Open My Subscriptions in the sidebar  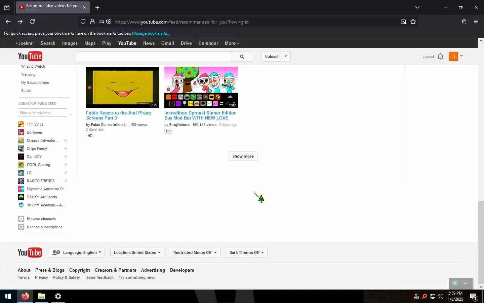pos(35,82)
